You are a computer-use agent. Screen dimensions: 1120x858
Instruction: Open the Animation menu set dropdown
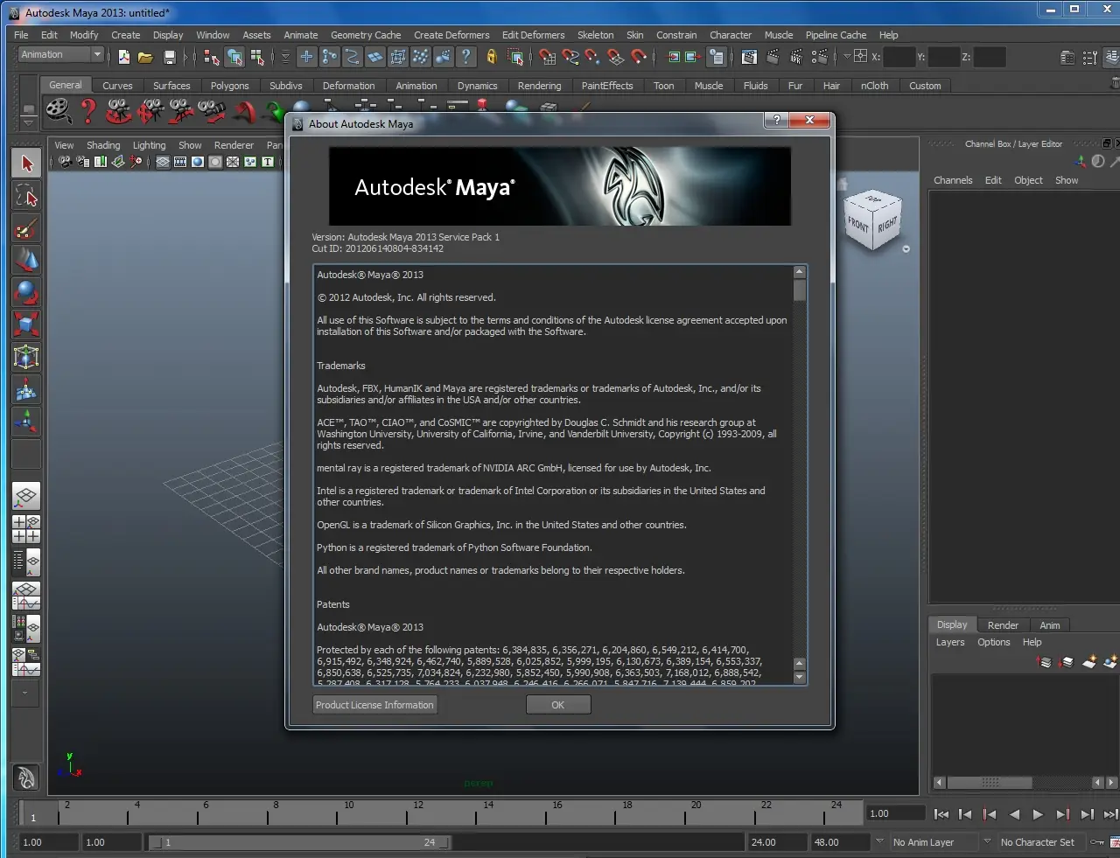(x=61, y=54)
